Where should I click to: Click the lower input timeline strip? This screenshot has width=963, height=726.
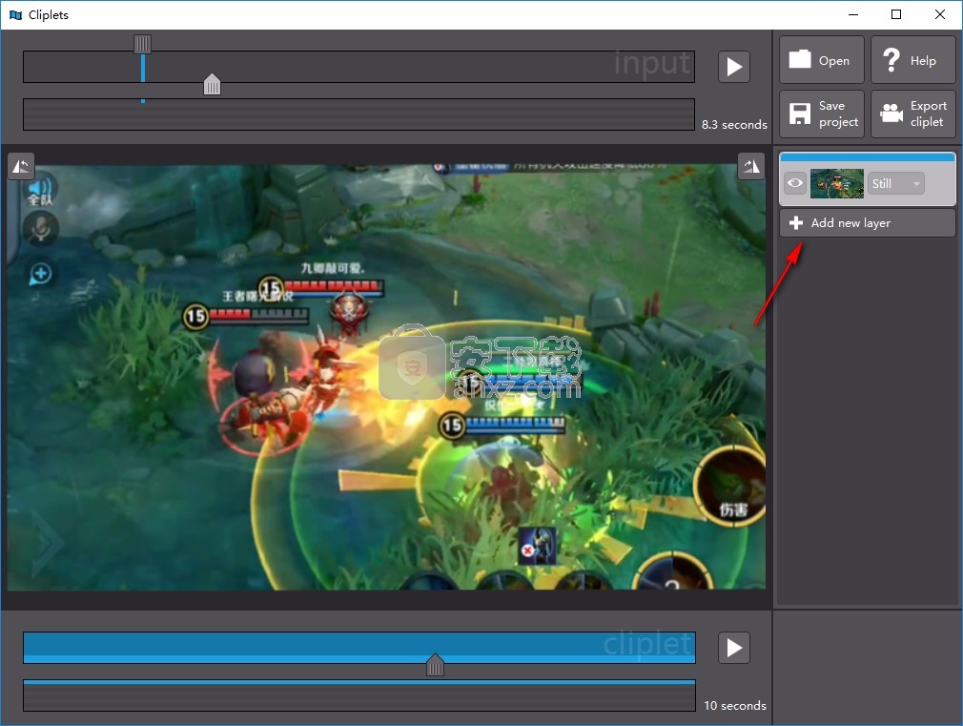coord(359,114)
